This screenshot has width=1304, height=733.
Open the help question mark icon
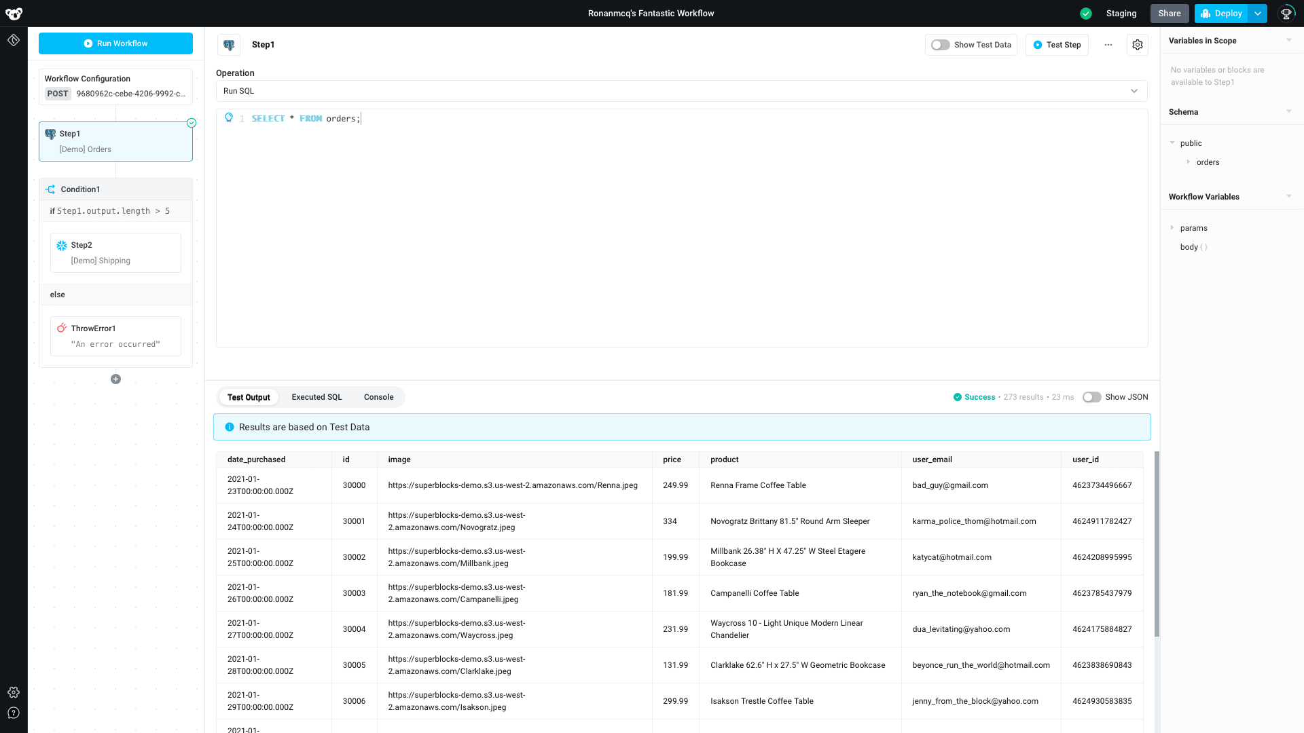click(14, 713)
